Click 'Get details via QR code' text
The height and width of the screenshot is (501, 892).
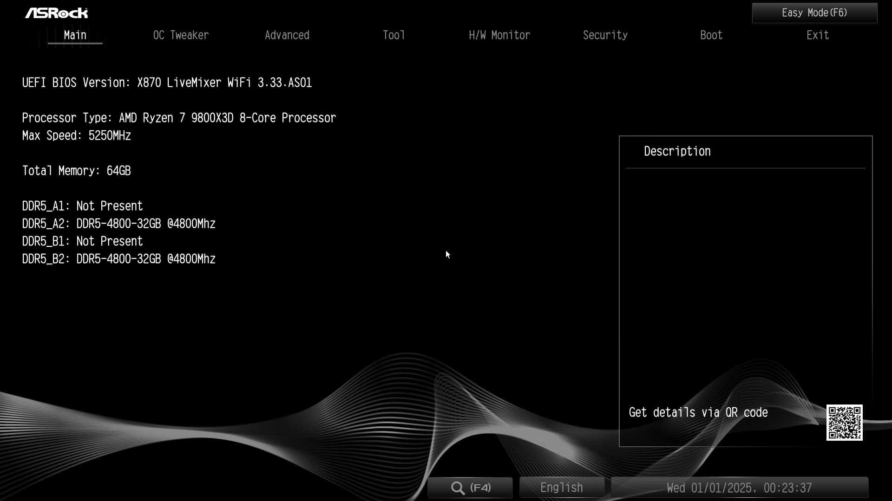pos(698,413)
